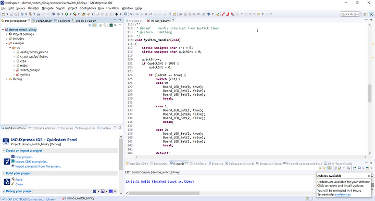Select sysinit.c in the project tree
Screen dimensions: 375x201
(25, 74)
